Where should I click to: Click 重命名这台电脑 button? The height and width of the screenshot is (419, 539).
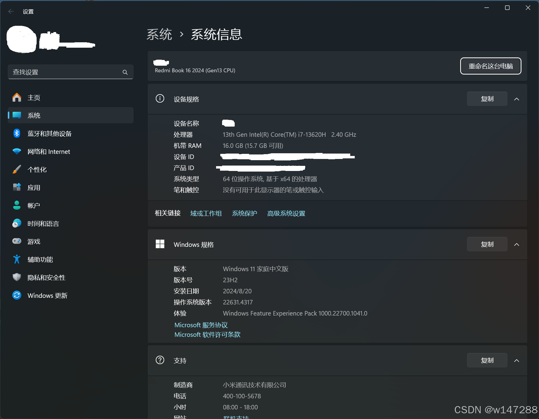coord(491,66)
